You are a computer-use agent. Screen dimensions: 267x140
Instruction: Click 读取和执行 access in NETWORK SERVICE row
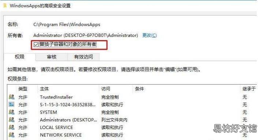(112, 135)
